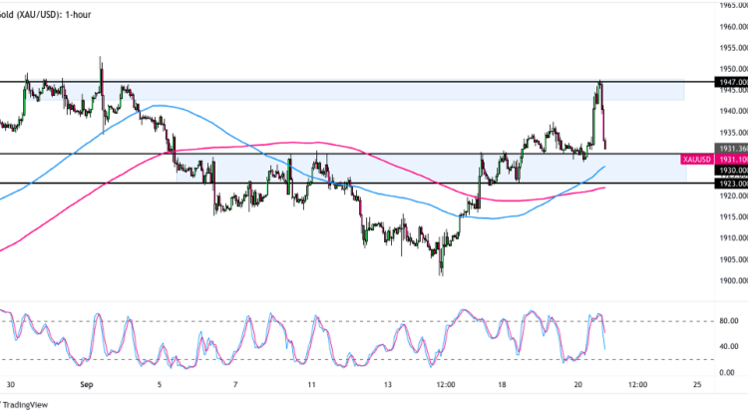
Task: Select the 1910.000 price axis value
Action: 733,238
